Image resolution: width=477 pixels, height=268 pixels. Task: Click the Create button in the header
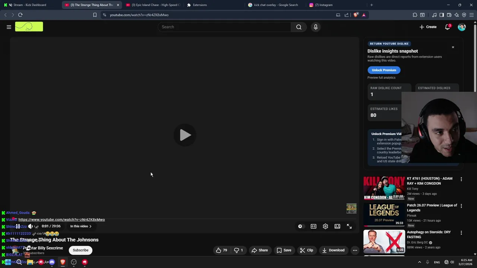pos(428,27)
